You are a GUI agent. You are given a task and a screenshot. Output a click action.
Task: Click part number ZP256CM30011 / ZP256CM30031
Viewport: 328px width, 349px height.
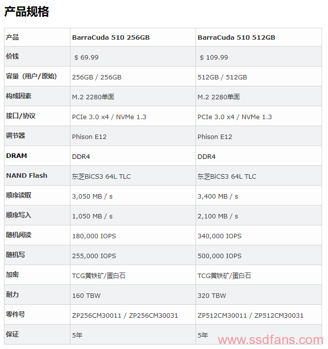click(x=125, y=315)
